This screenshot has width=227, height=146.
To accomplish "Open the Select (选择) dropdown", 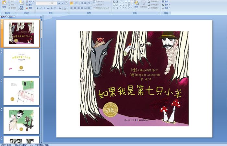I will [x=166, y=8].
